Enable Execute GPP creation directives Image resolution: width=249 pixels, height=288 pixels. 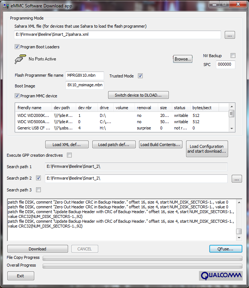click(69, 155)
